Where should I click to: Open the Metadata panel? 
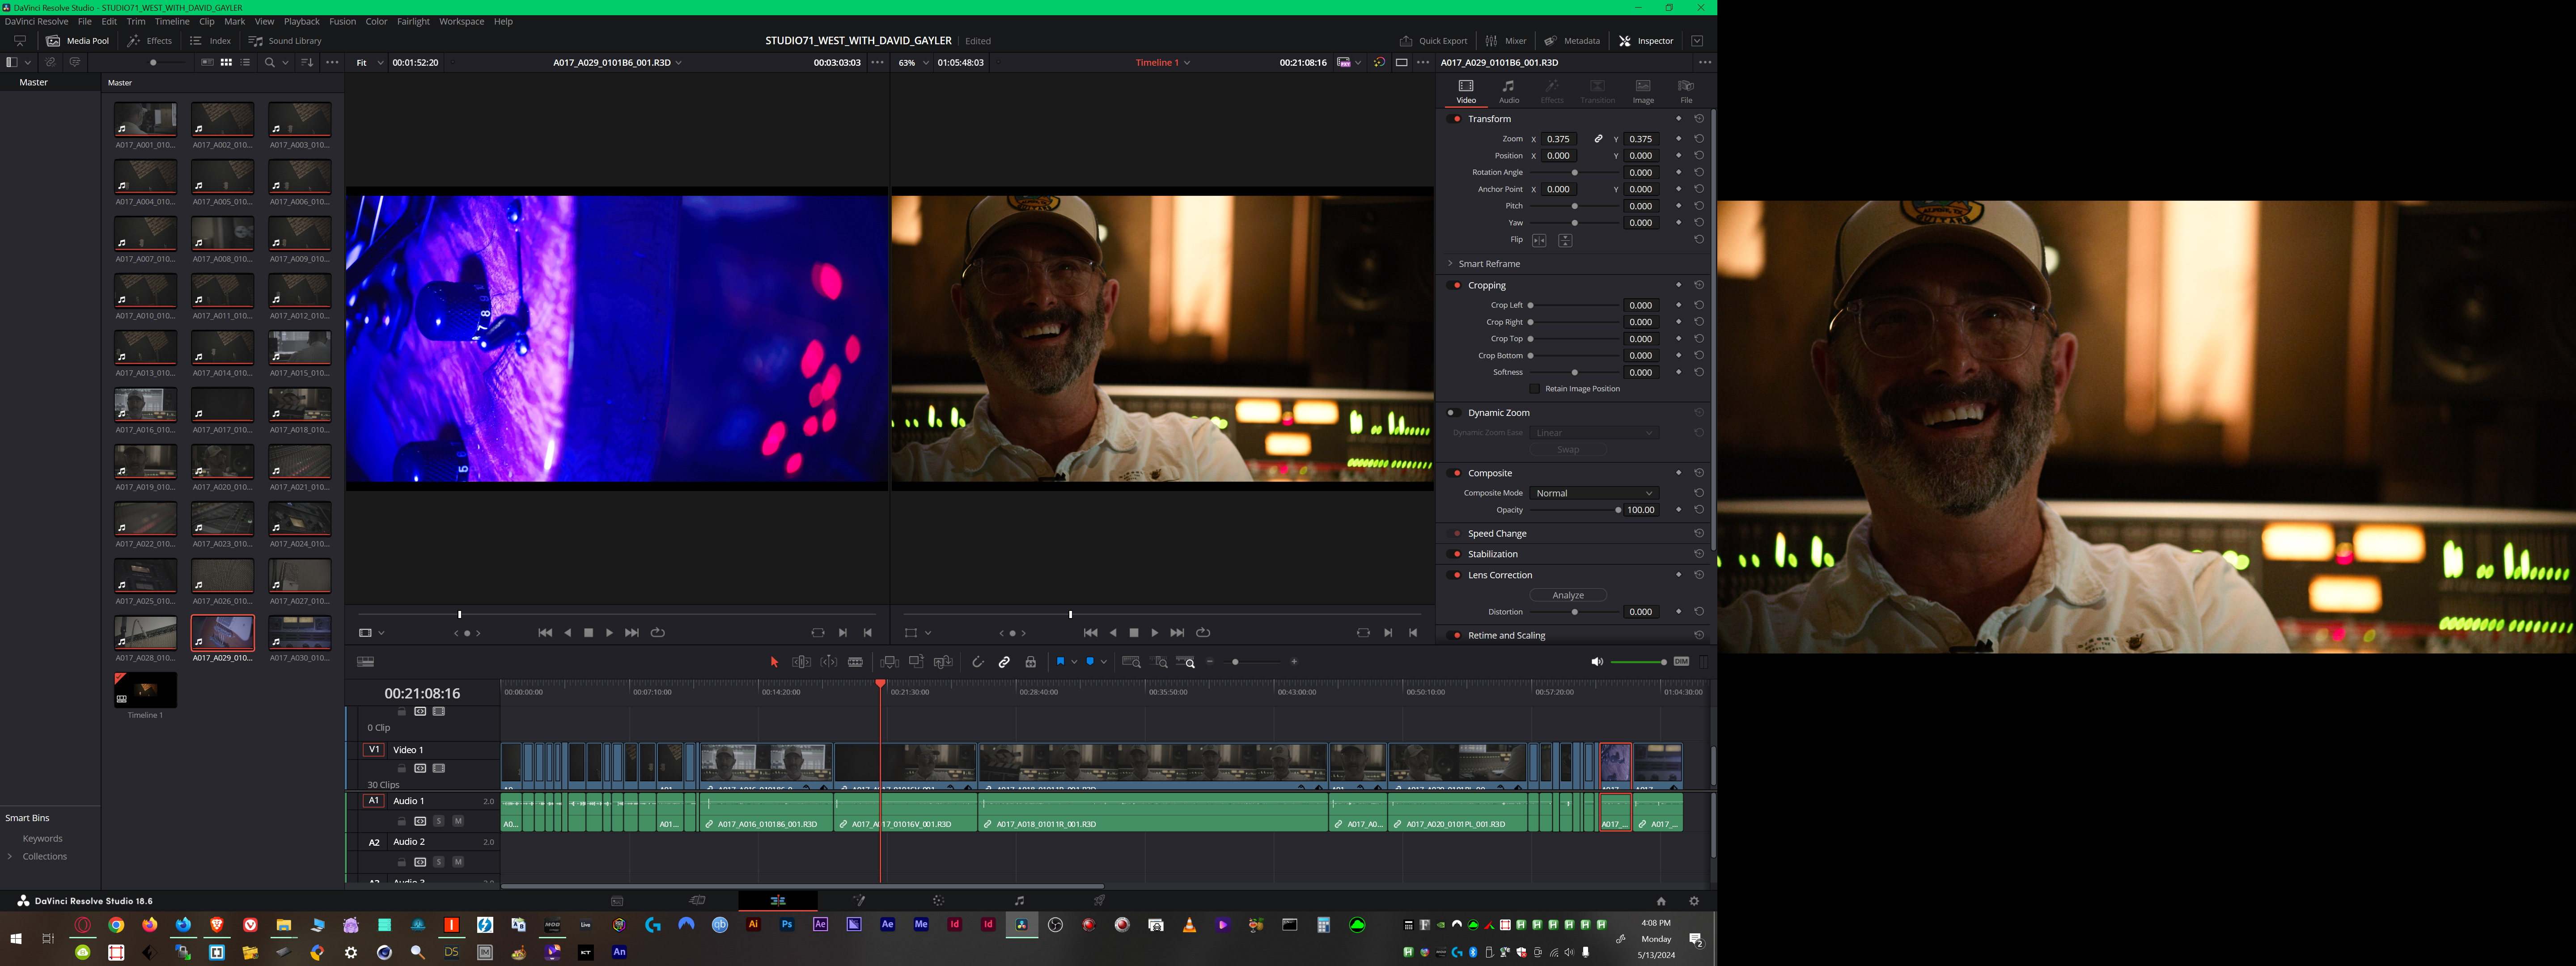(1571, 41)
